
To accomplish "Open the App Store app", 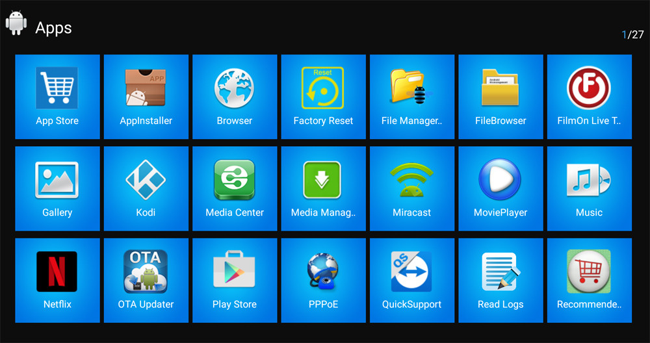I will tap(57, 96).
